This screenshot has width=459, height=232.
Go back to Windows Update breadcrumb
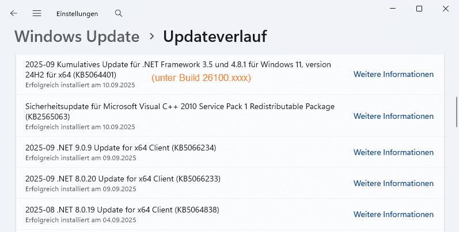[77, 37]
